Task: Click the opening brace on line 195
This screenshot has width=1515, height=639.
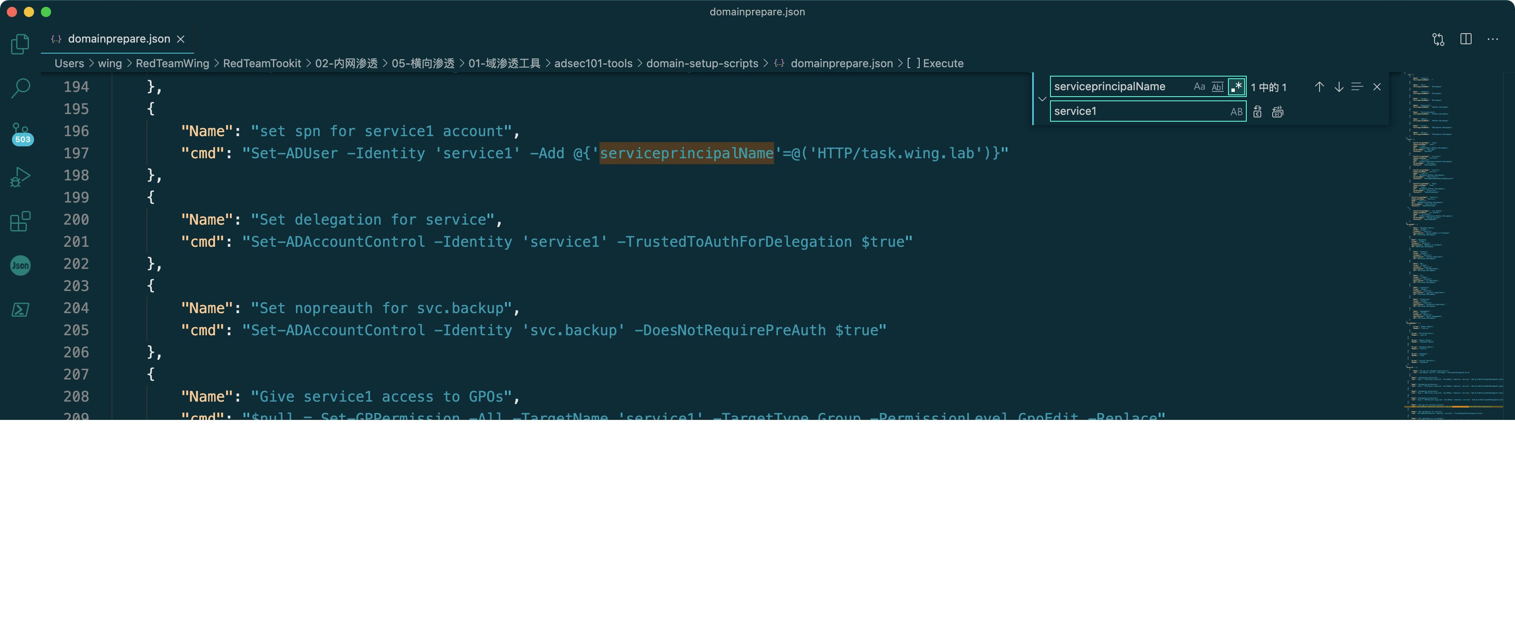Action: [151, 109]
